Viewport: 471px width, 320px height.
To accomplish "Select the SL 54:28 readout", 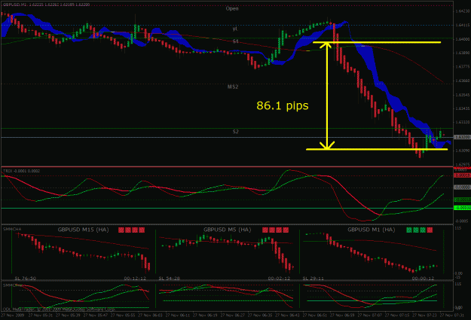I will point(169,279).
